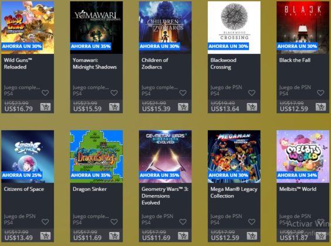Wishlist Geometry Wars 3 with heart icon
This screenshot has height=246, width=331.
(x=183, y=222)
